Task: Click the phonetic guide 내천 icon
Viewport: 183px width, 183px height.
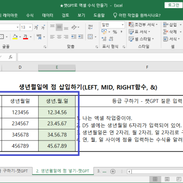Action: [x=39, y=37]
